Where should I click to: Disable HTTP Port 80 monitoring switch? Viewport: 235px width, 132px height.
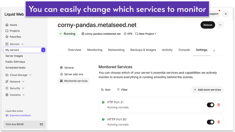210,122
